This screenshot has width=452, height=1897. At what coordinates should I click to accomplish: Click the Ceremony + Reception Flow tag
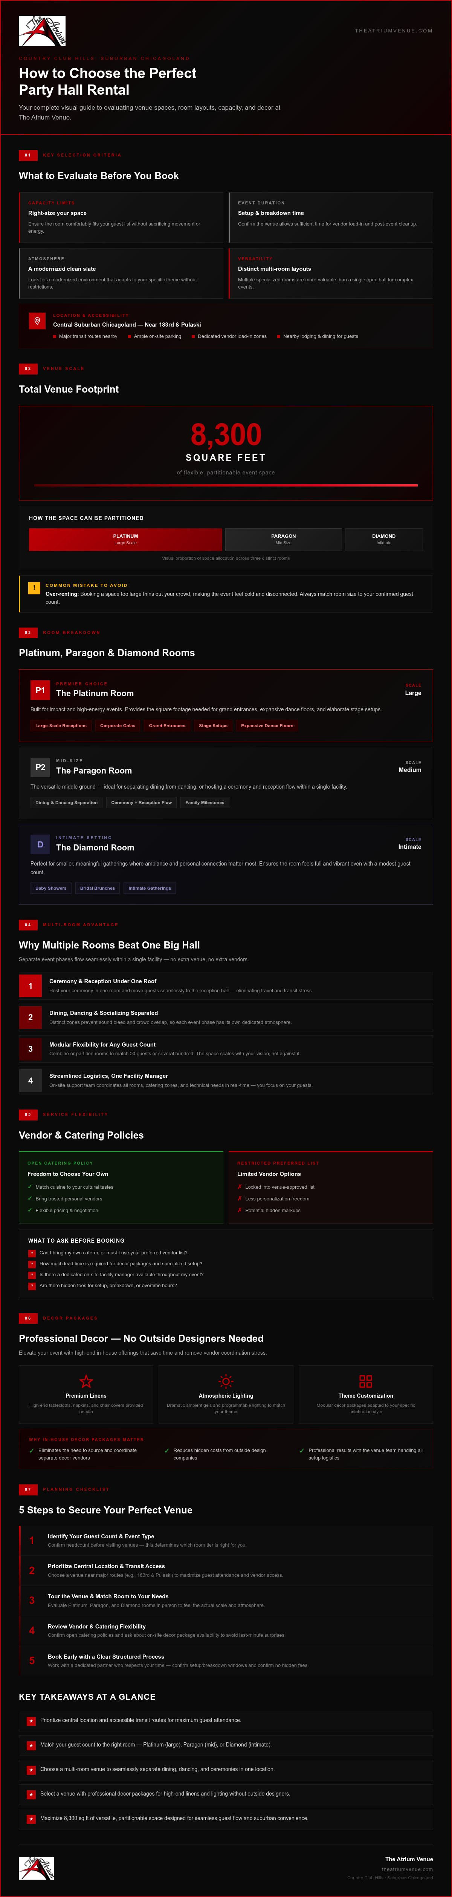point(141,803)
